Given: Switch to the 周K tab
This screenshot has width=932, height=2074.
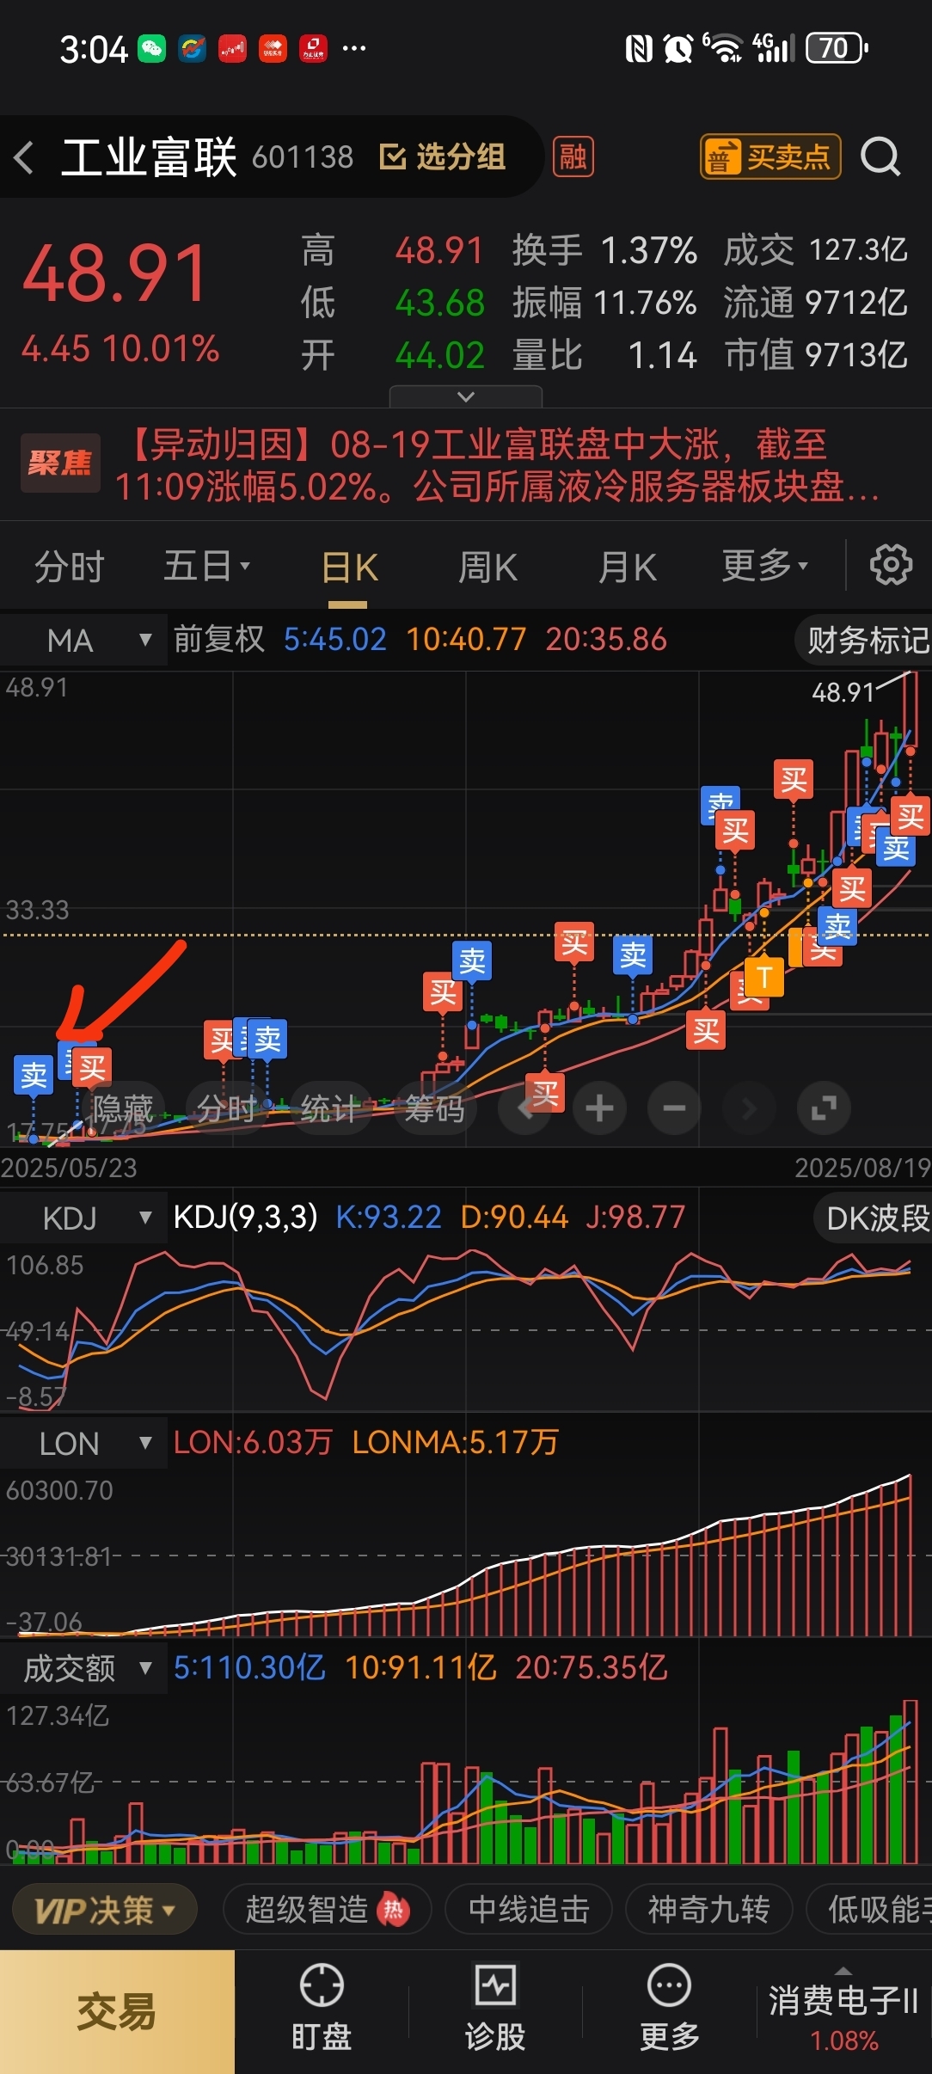Looking at the screenshot, I should click(487, 568).
